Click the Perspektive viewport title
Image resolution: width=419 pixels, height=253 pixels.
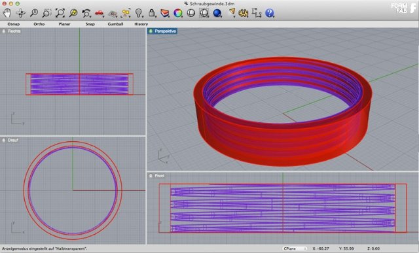click(166, 31)
